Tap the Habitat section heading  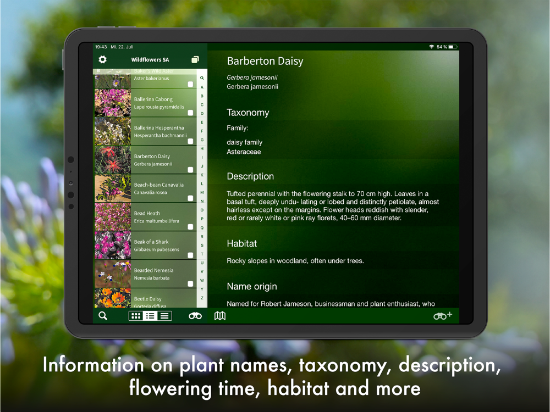point(241,243)
